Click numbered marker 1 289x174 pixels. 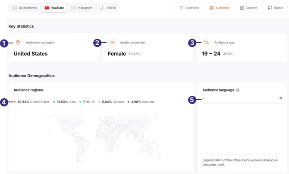point(4,43)
